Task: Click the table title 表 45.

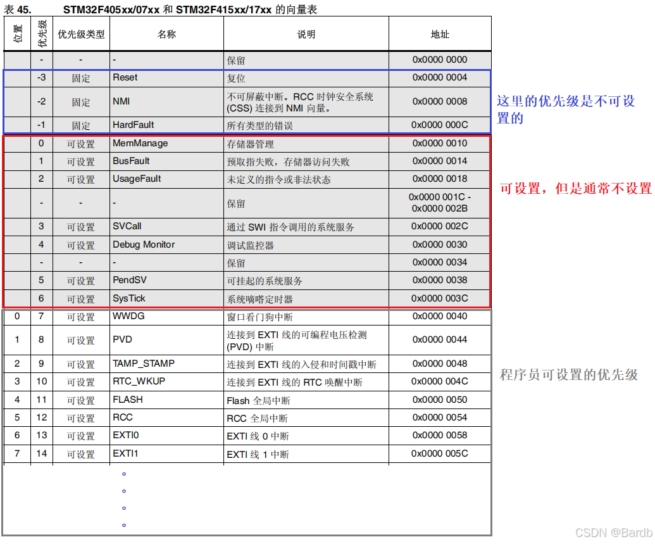Action: pos(18,9)
